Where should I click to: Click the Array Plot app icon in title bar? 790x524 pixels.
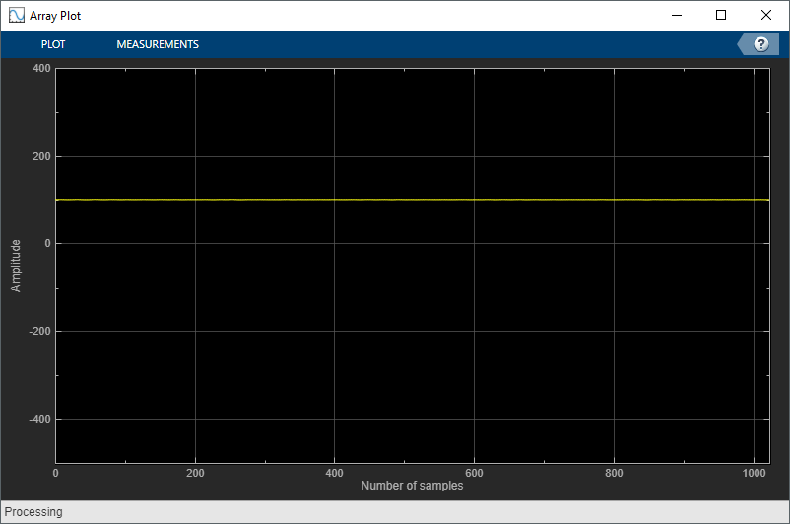click(x=16, y=15)
